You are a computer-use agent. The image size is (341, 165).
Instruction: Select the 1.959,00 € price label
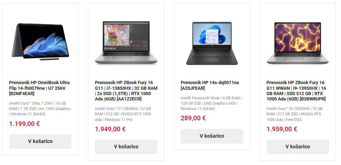tap(282, 129)
